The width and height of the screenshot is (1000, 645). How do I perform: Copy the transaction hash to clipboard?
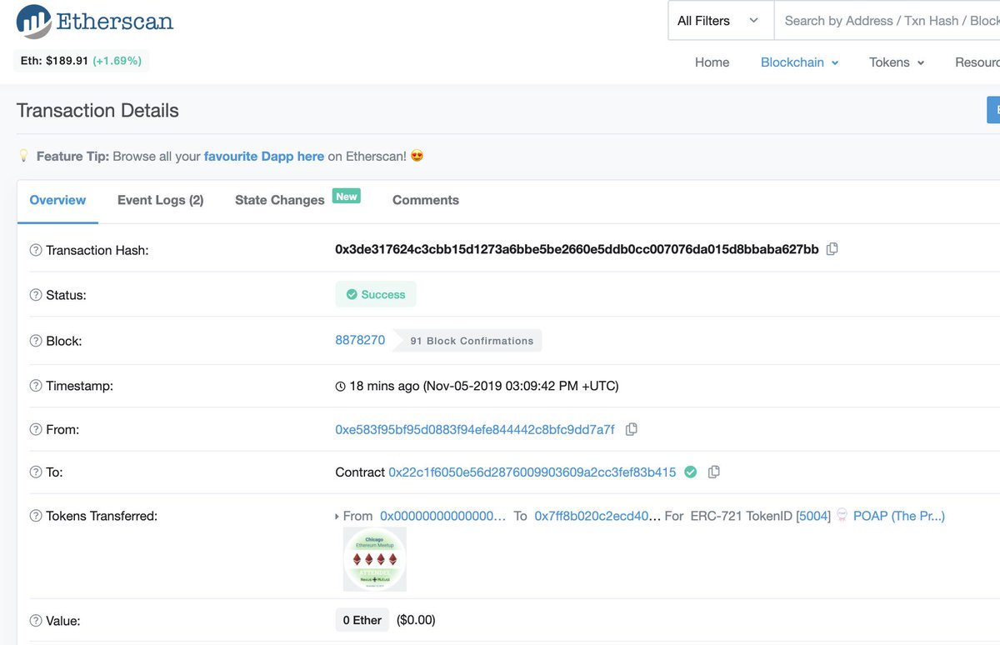[832, 249]
